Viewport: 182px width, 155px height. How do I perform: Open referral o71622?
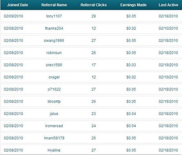point(54,89)
